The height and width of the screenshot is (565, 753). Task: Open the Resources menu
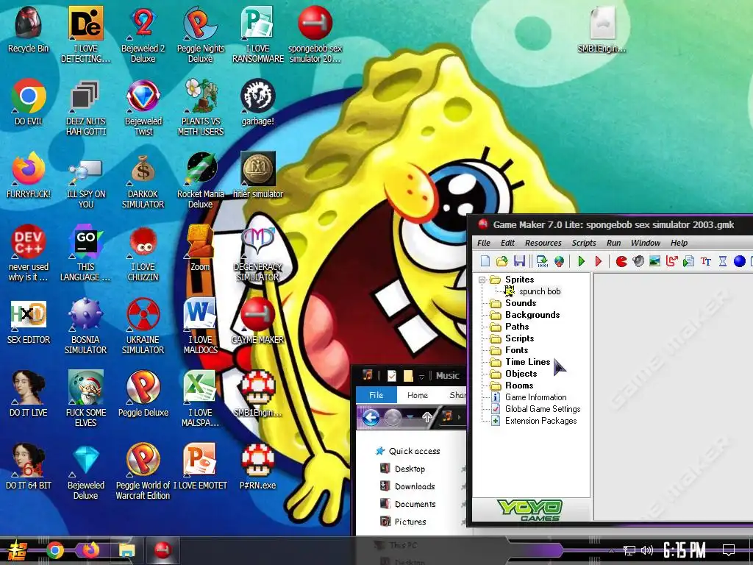pyautogui.click(x=543, y=243)
